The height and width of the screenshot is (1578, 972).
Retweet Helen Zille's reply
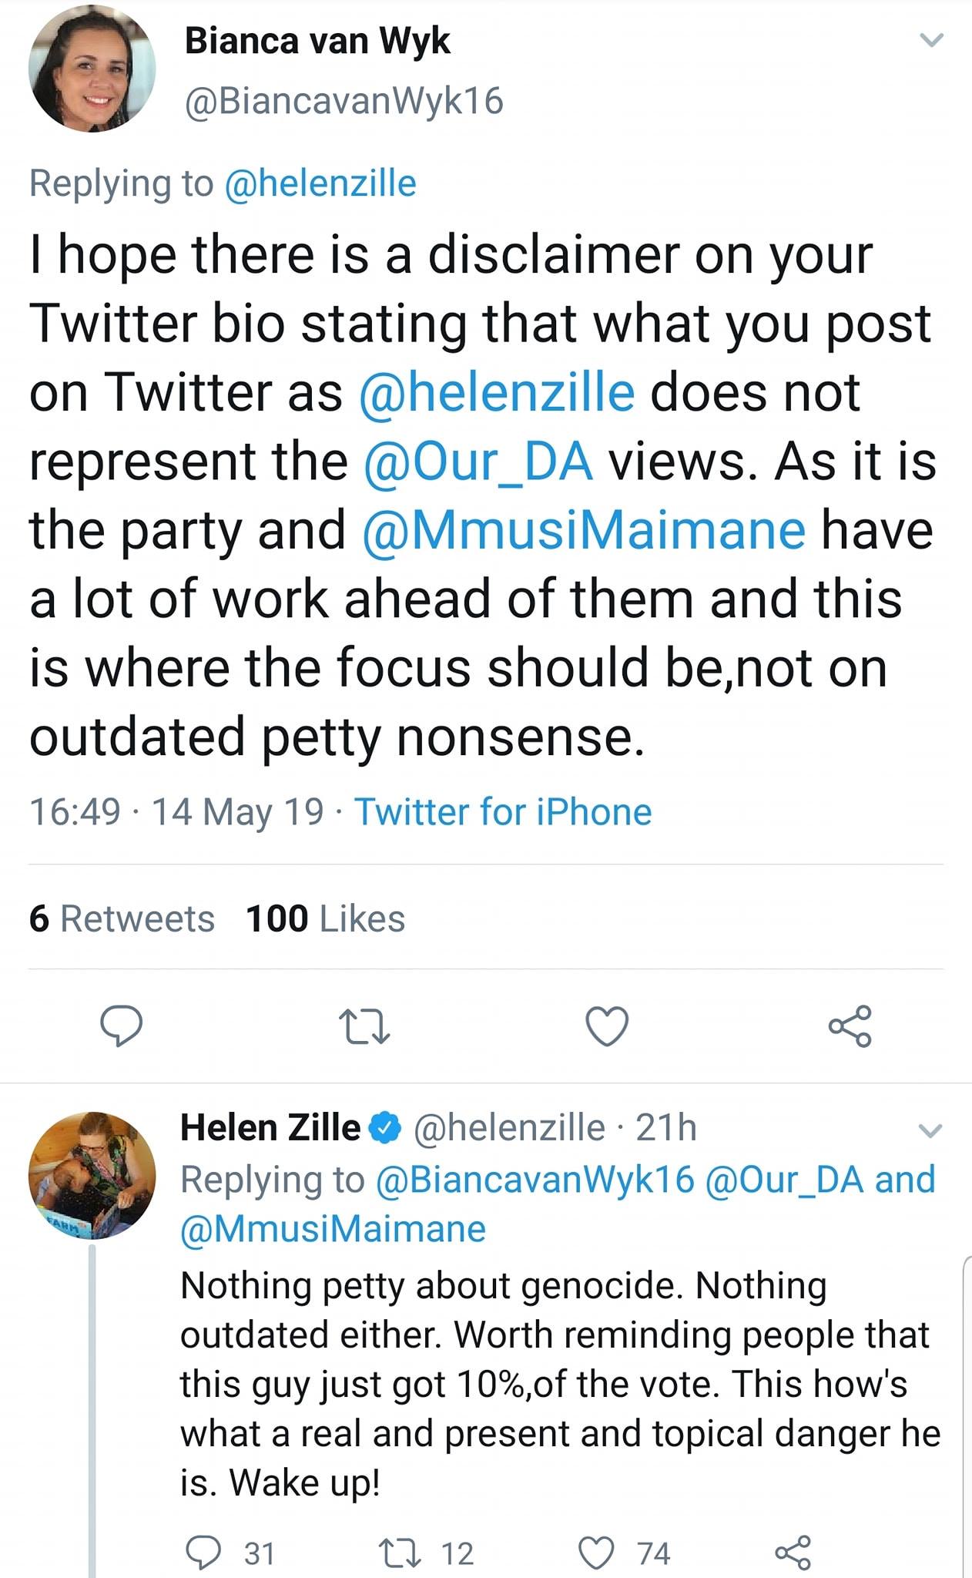(403, 1553)
